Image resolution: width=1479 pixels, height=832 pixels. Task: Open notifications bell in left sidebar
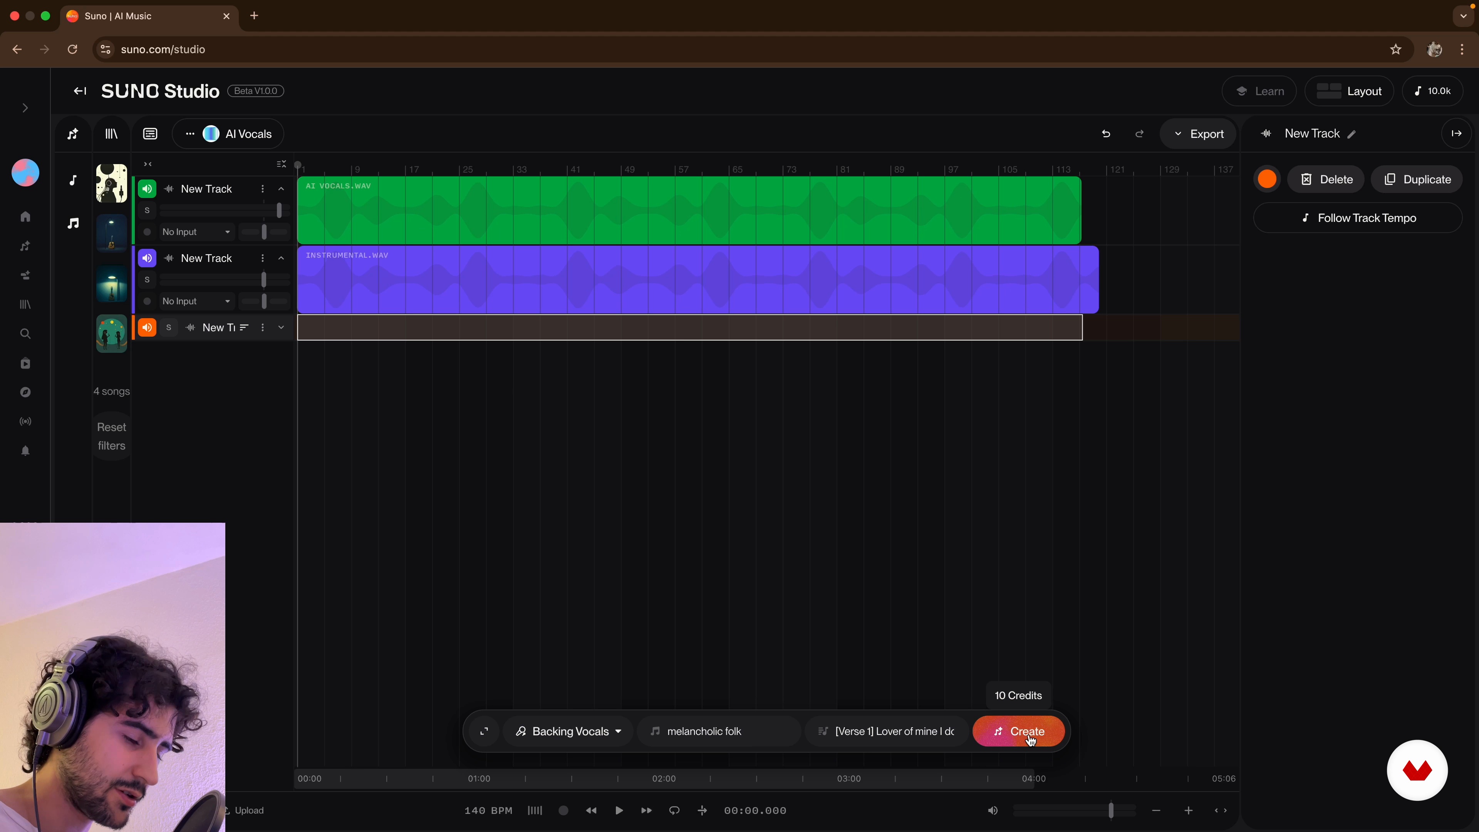(x=25, y=451)
